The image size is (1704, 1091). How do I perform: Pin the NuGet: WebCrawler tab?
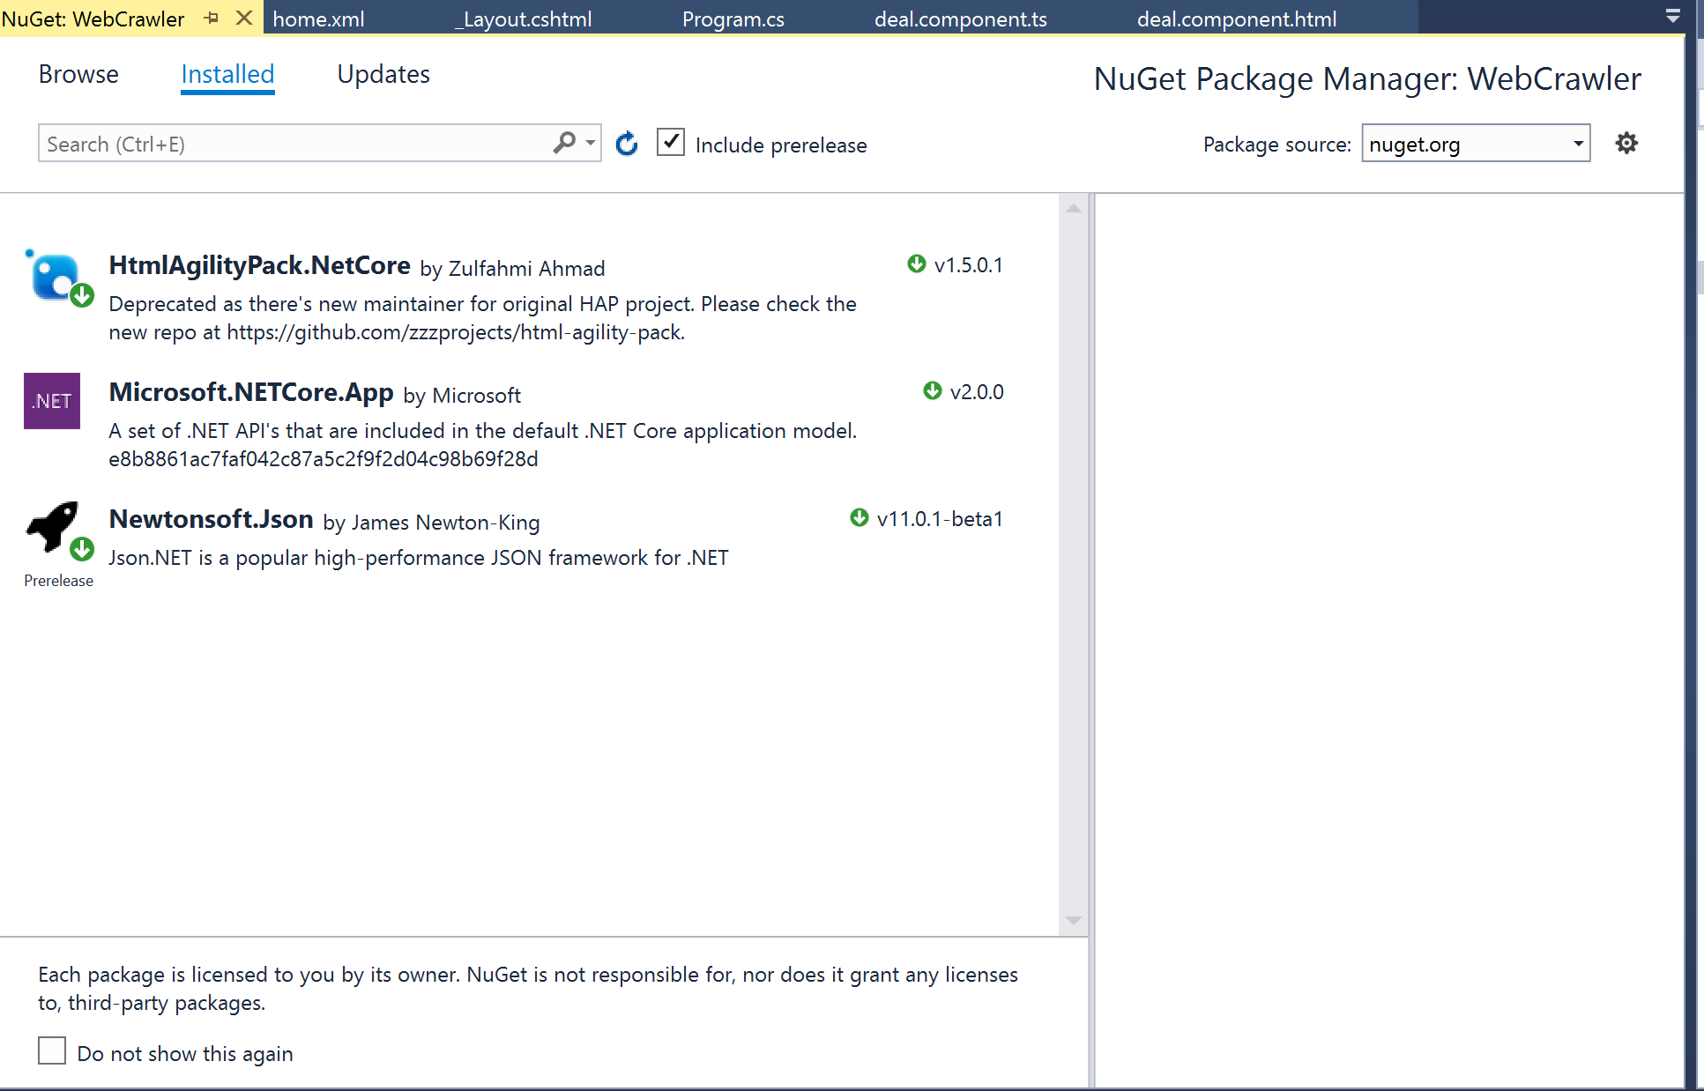coord(212,18)
